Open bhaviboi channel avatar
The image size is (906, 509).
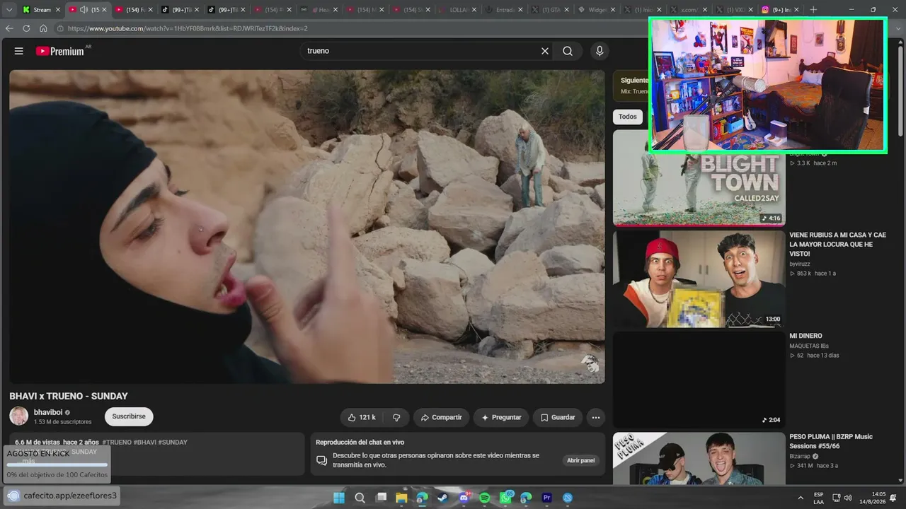click(x=19, y=416)
